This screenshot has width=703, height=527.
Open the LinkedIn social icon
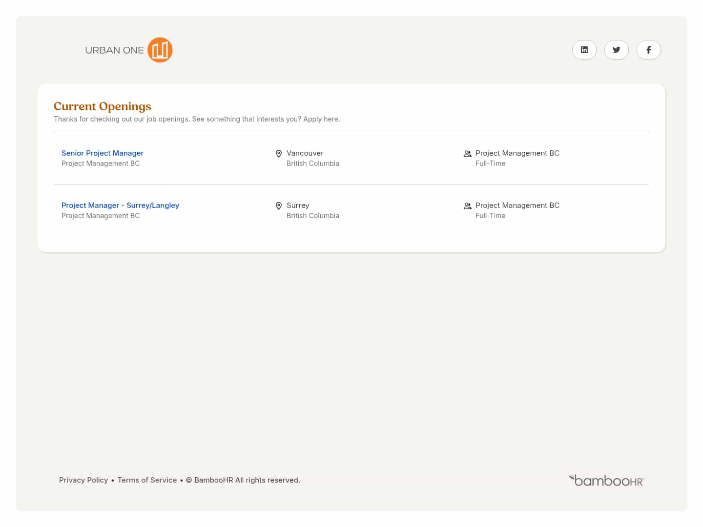tap(584, 50)
